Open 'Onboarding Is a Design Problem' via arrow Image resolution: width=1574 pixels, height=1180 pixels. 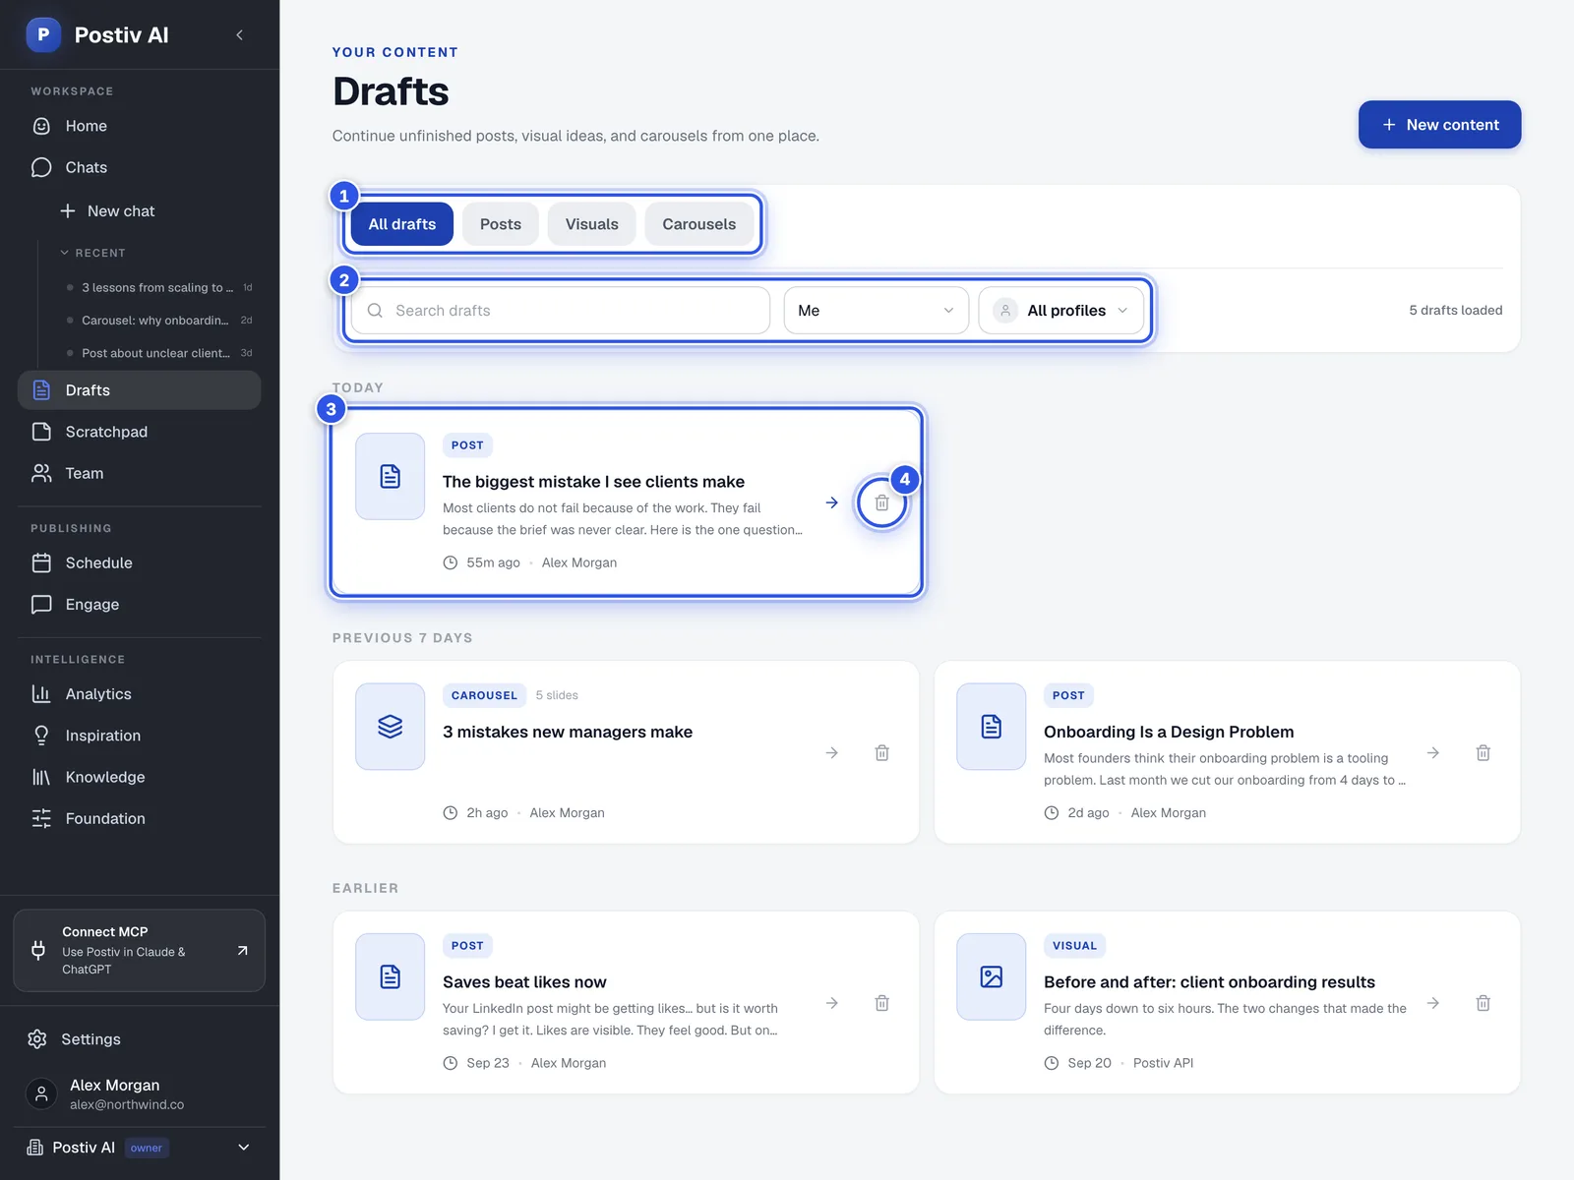[x=1433, y=753]
